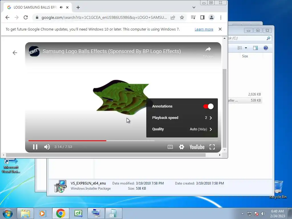292x219 pixels.
Task: Open Chrome's three-dot menu
Action: (221, 17)
